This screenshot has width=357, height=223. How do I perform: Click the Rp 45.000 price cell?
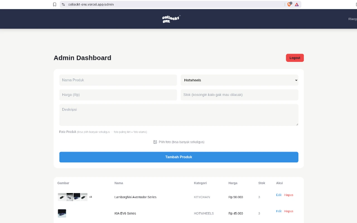point(236,213)
